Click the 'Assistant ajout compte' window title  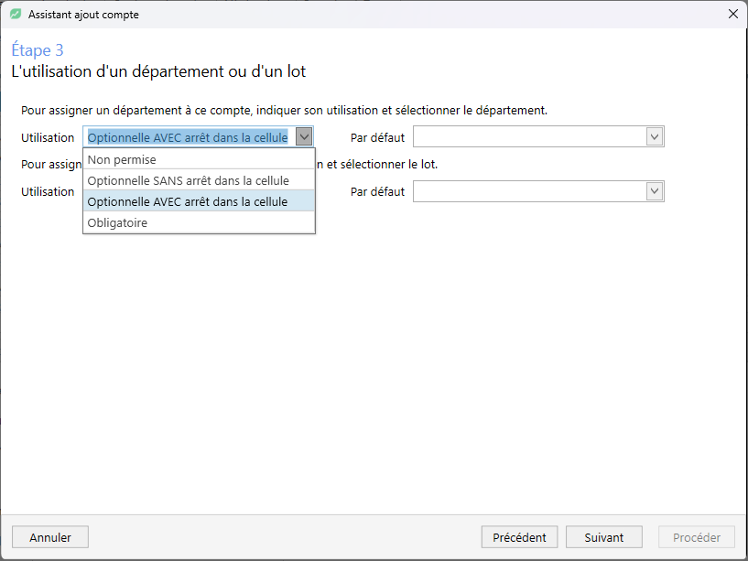[x=83, y=15]
